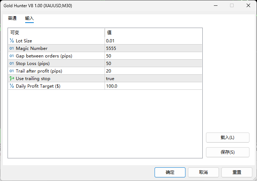Viewport: 257px width, 181px height.
Task: Select the Magic Number value 5555
Action: point(111,48)
